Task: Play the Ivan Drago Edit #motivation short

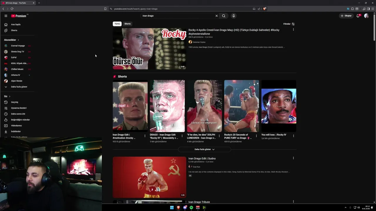Action: point(130,106)
